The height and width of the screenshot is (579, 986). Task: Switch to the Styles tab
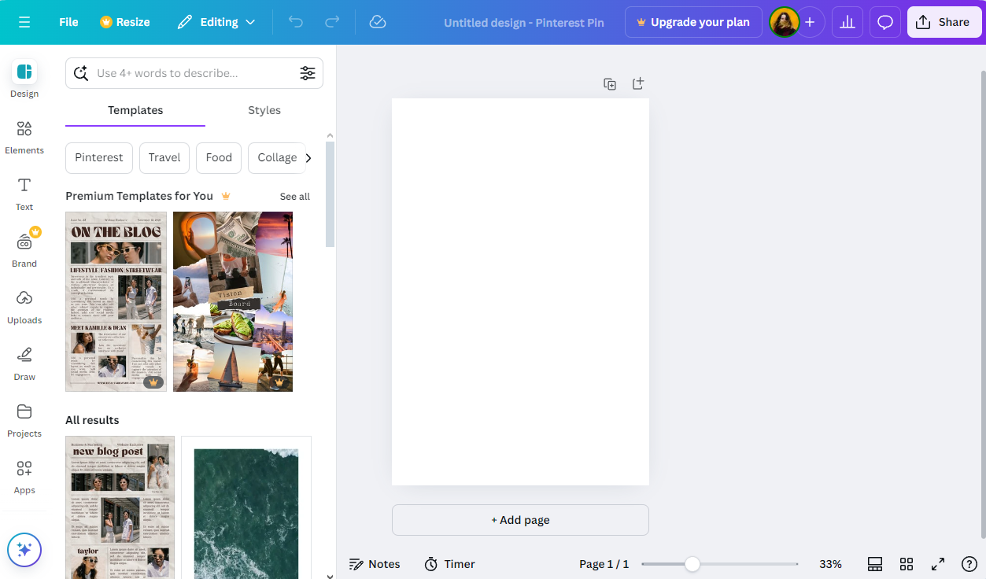coord(264,110)
